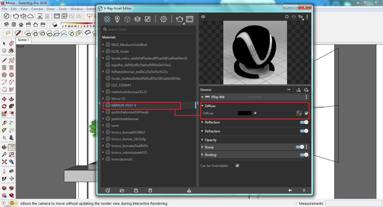Toggle the Binding layer switch
The height and width of the screenshot is (207, 383).
point(304,155)
